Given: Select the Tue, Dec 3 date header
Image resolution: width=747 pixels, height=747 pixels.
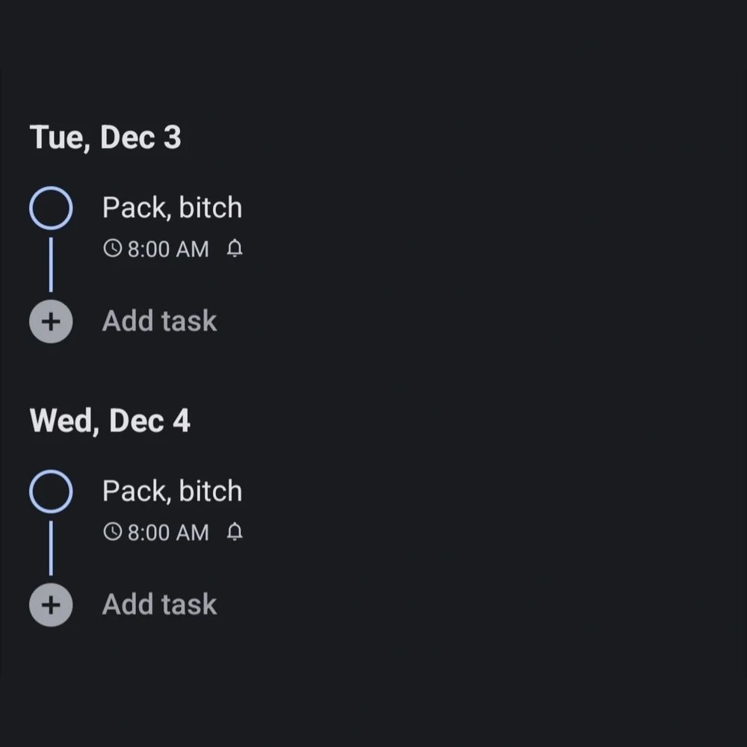Looking at the screenshot, I should pyautogui.click(x=105, y=137).
